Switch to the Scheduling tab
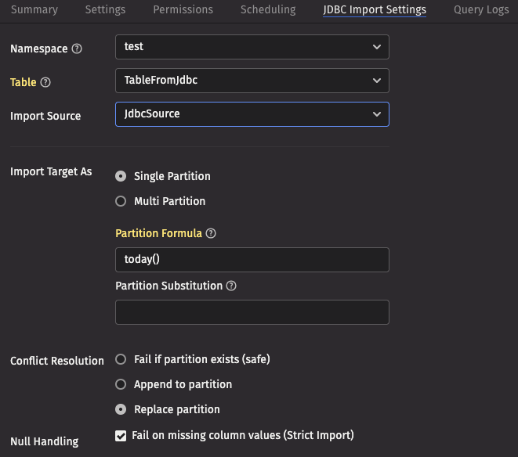The width and height of the screenshot is (518, 457). tap(268, 10)
